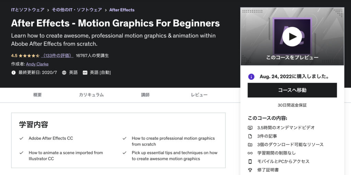This screenshot has height=175, width=351.
Task: Click the 最終更新日: 2020/7 text
Action: pyautogui.click(x=38, y=72)
